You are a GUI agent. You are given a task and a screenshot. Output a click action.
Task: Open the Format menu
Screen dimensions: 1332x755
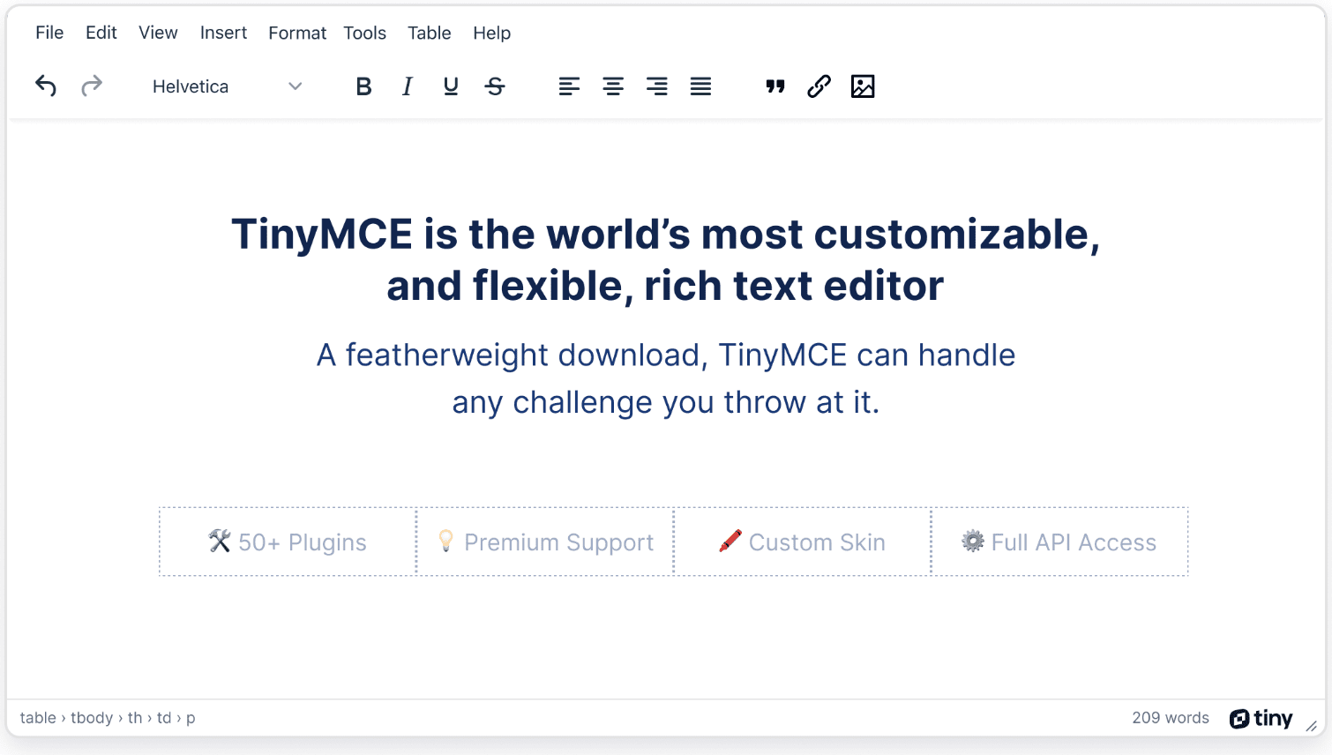coord(297,33)
